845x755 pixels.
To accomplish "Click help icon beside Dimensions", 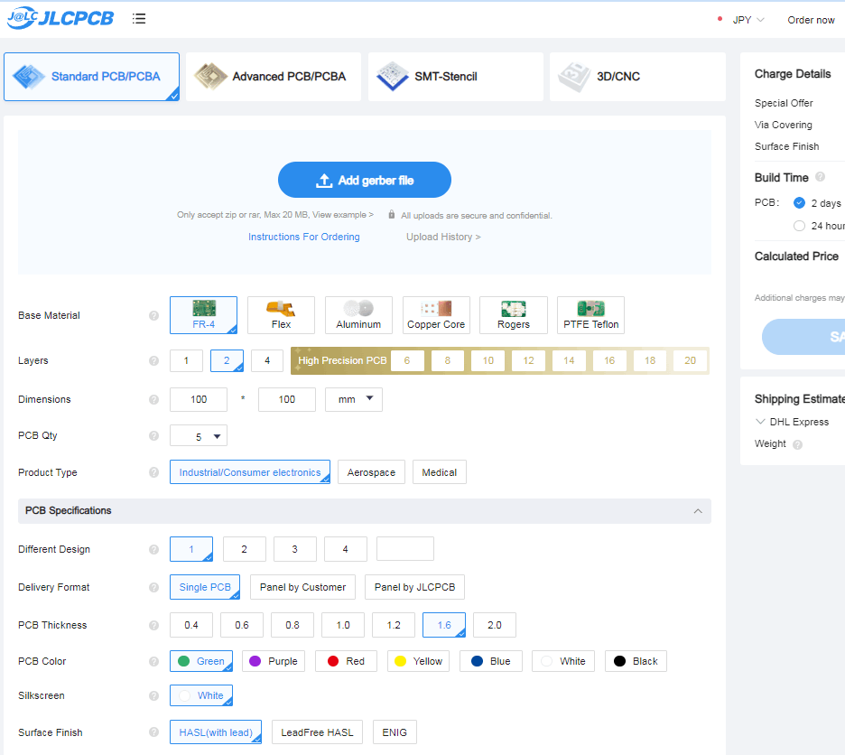I will 153,399.
